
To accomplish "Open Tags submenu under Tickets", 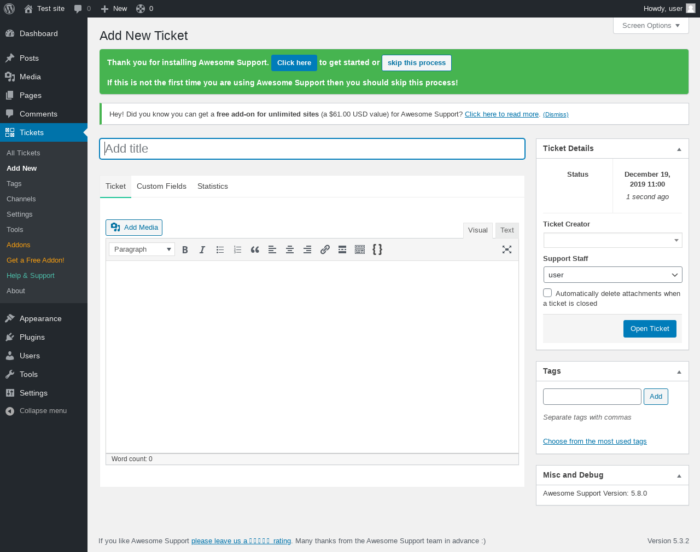I will click(x=14, y=184).
